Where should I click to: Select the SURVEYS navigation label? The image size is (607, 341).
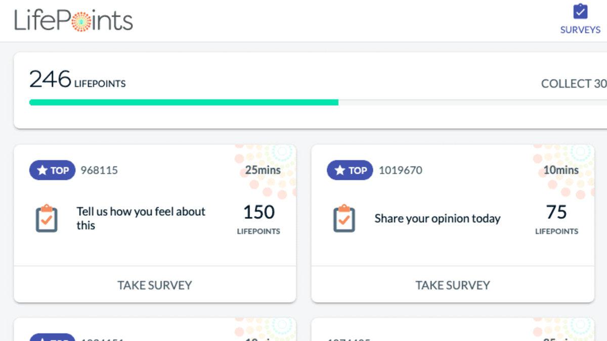580,30
